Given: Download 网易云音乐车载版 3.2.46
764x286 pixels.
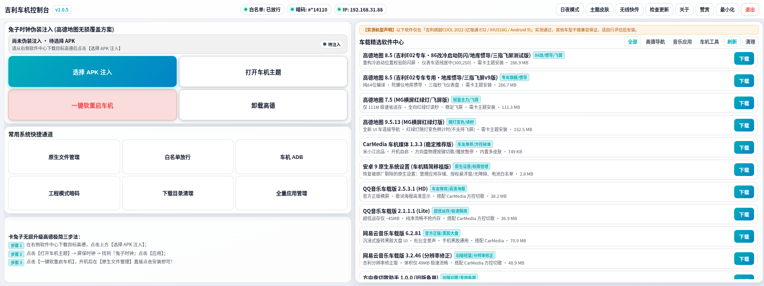Looking at the screenshot, I should point(744,259).
